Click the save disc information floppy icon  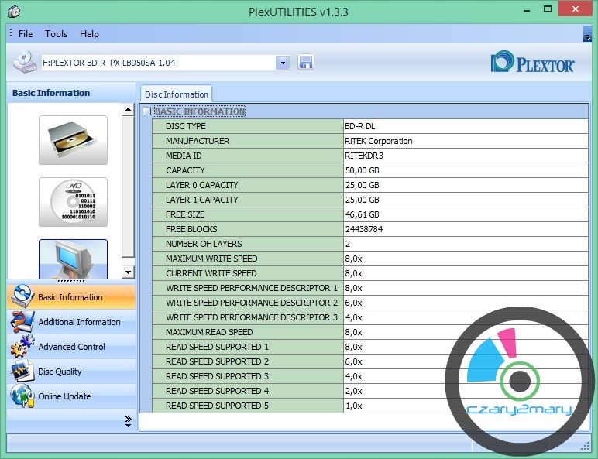click(306, 63)
